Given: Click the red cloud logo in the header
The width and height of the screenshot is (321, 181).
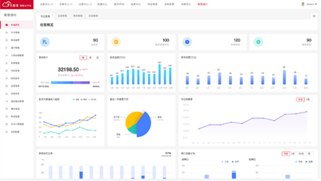Looking at the screenshot, I should [7, 4].
